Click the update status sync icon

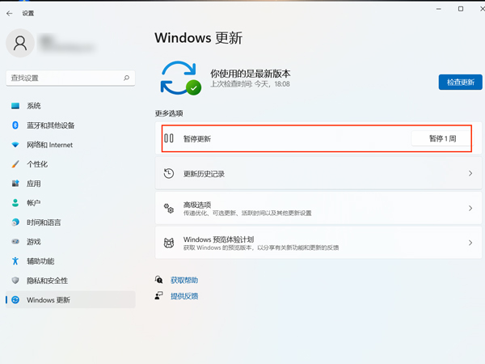point(180,78)
